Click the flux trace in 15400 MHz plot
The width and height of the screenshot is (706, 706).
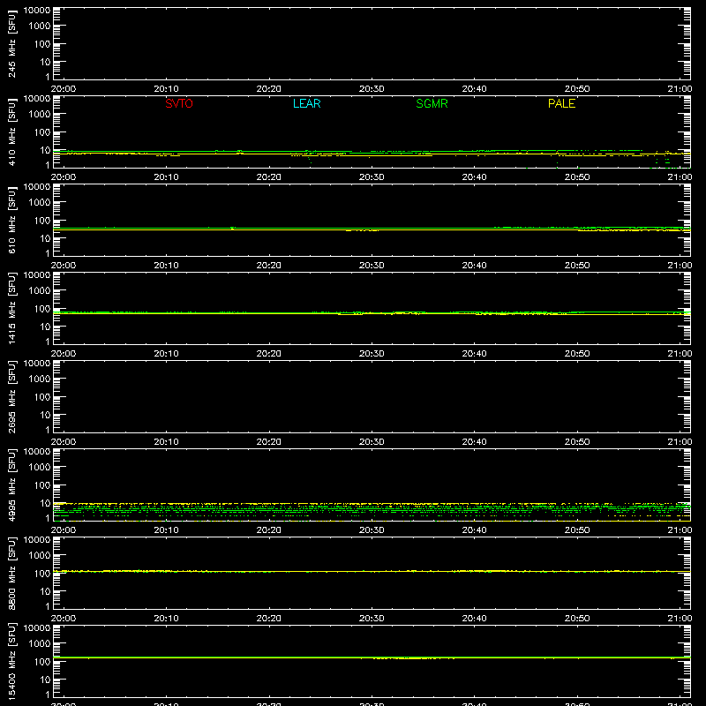372,657
